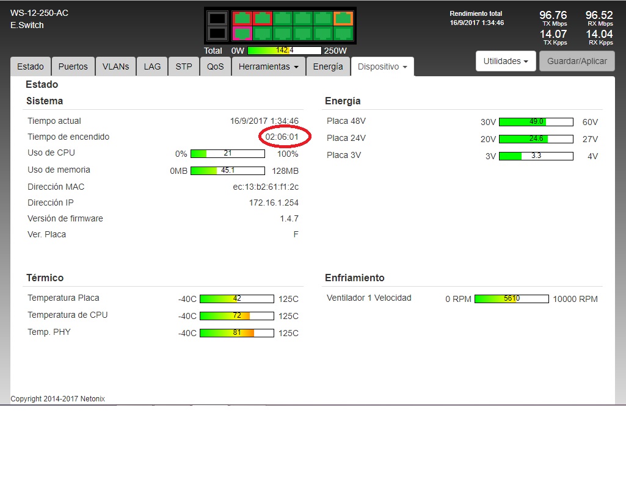Open the STP tab
626x488 pixels.
[184, 66]
